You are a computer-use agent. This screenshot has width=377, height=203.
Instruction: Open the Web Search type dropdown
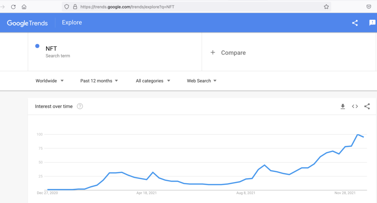click(202, 81)
